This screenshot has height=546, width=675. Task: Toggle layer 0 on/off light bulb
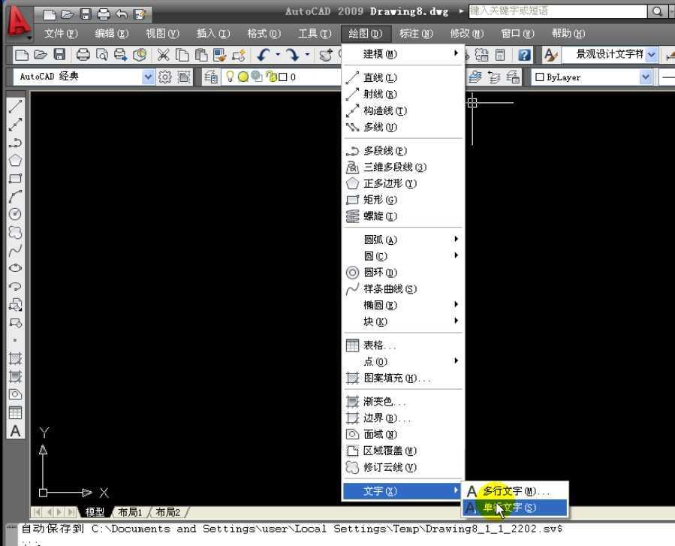tap(230, 77)
